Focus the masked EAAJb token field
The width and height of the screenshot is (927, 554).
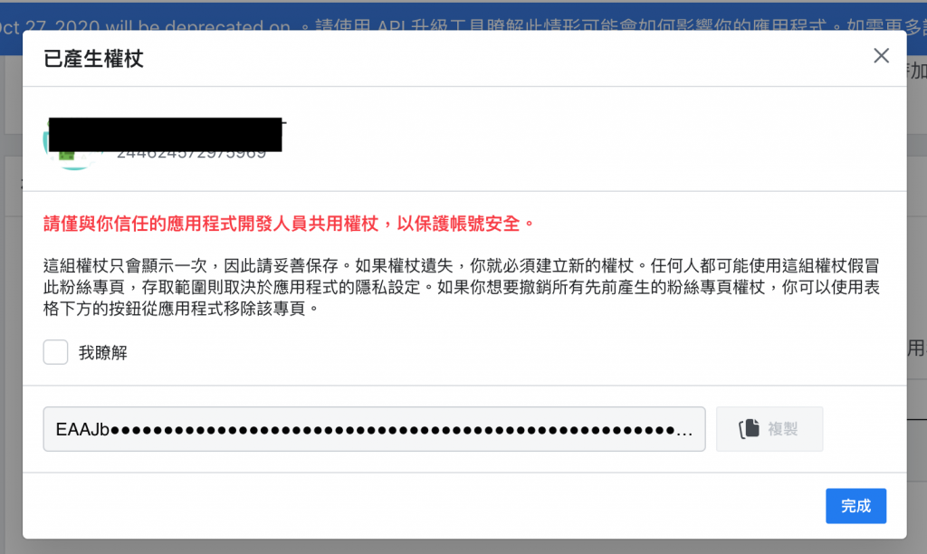click(374, 429)
